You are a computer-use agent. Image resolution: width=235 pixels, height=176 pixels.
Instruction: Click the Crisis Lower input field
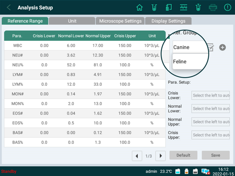pyautogui.click(x=211, y=96)
